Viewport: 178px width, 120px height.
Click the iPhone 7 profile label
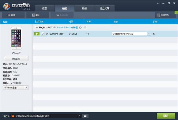tap(16, 53)
